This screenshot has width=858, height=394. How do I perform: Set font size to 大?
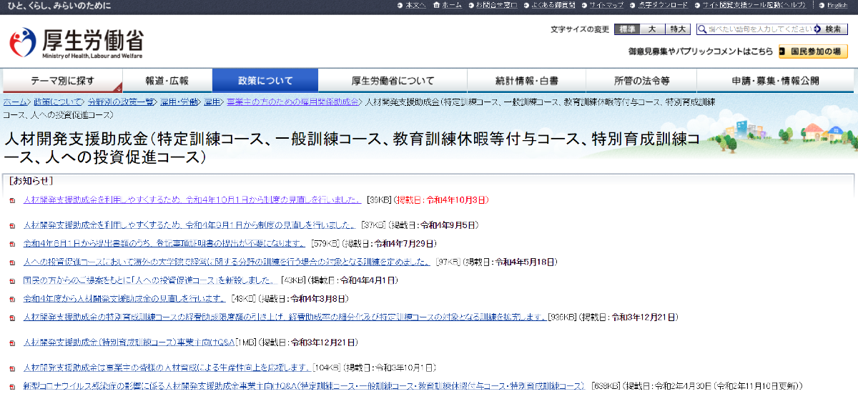[x=651, y=29]
